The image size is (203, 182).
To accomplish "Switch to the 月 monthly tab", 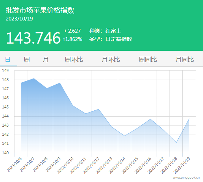I will pyautogui.click(x=46, y=60).
